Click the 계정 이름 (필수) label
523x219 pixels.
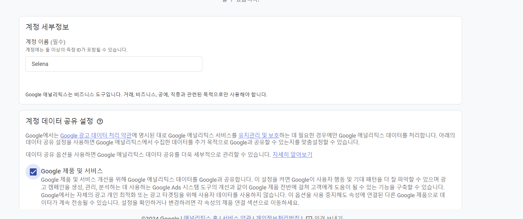point(45,42)
